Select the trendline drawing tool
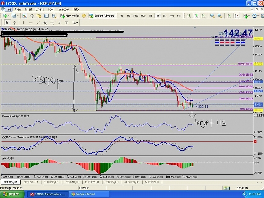 [x=38, y=23]
